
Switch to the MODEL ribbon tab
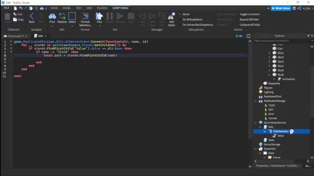[x=67, y=8]
